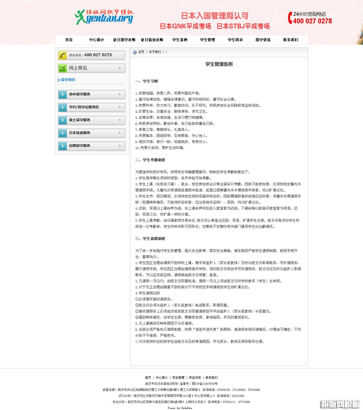
Task: Click the 网上报名 button label
Action: click(x=78, y=68)
